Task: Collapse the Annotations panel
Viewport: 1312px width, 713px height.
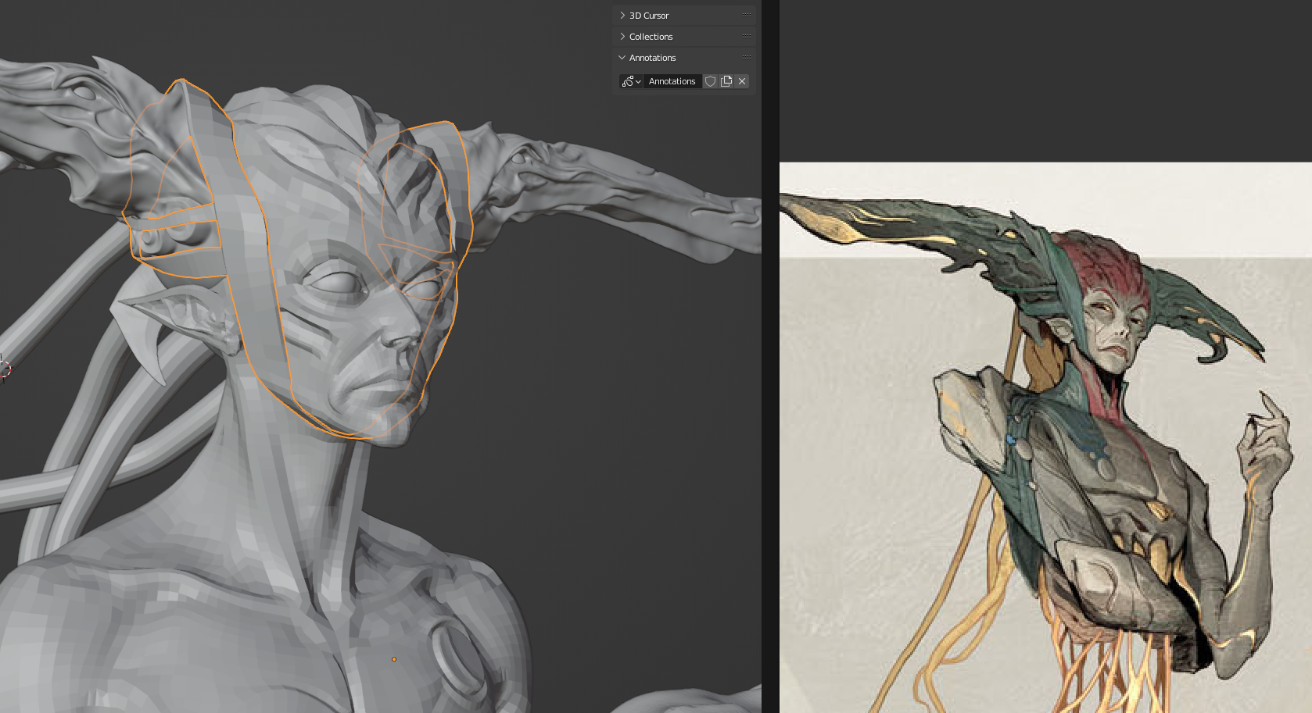Action: tap(622, 58)
